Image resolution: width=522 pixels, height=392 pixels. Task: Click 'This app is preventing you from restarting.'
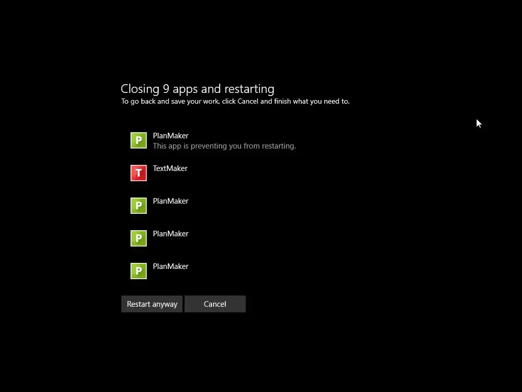point(224,146)
